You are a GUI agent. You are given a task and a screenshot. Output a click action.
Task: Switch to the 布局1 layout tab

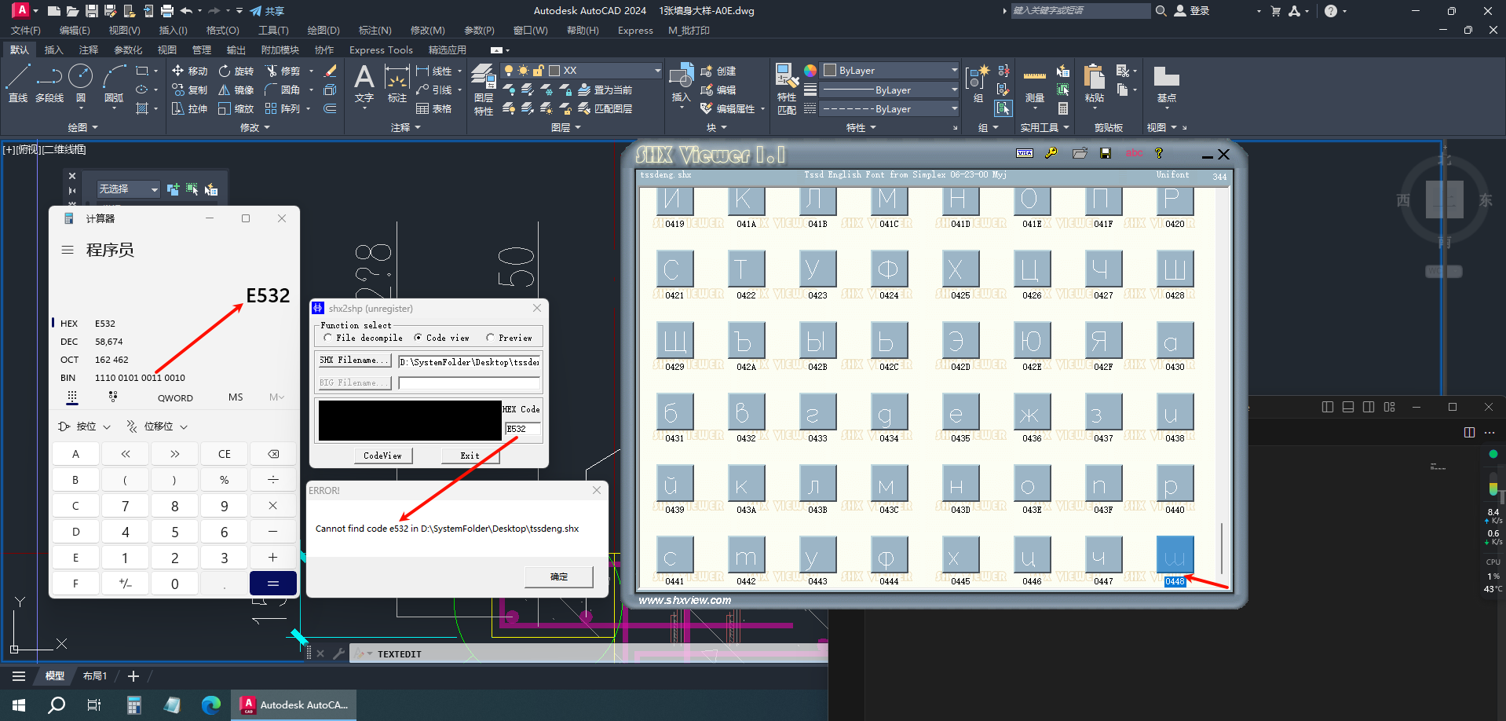tap(95, 675)
